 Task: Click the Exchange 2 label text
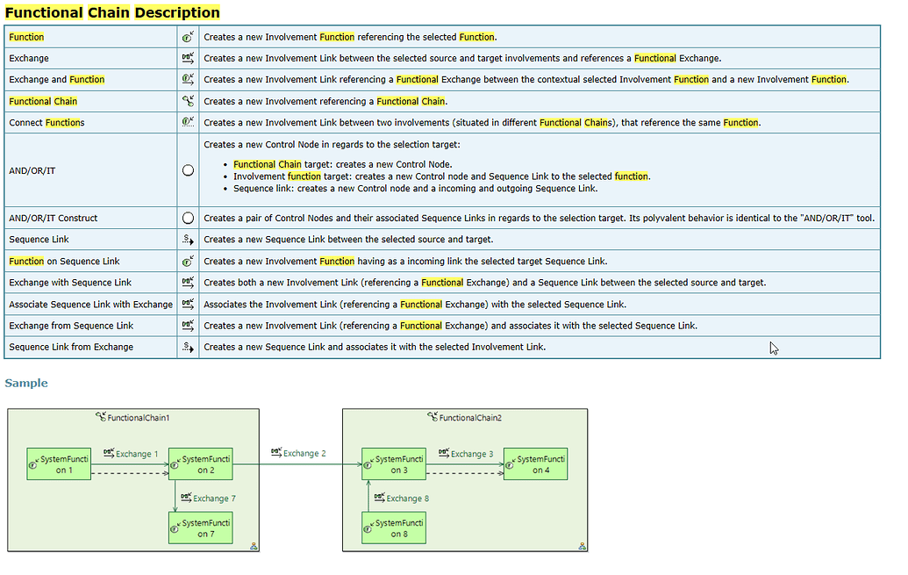tap(304, 453)
